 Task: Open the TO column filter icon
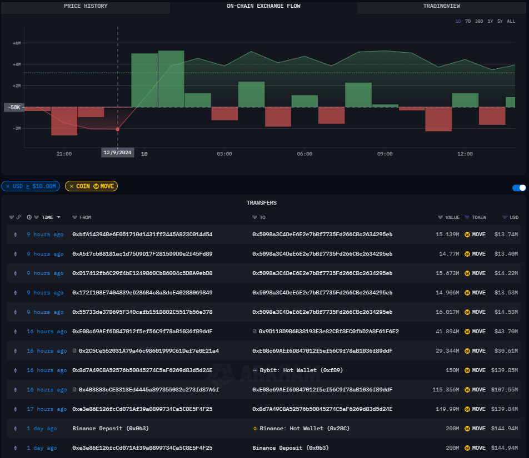(x=254, y=217)
